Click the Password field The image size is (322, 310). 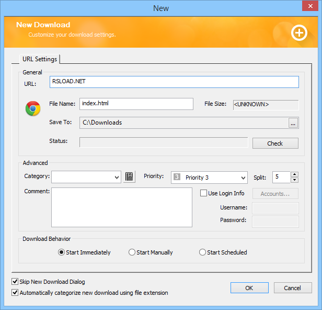coord(275,222)
